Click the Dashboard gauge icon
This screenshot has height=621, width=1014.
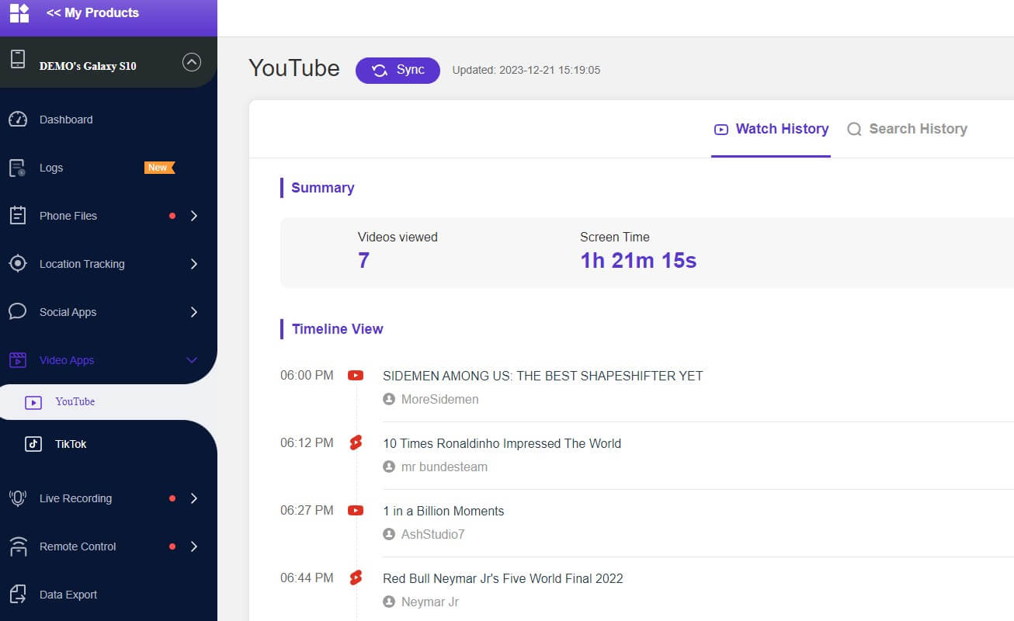click(18, 120)
